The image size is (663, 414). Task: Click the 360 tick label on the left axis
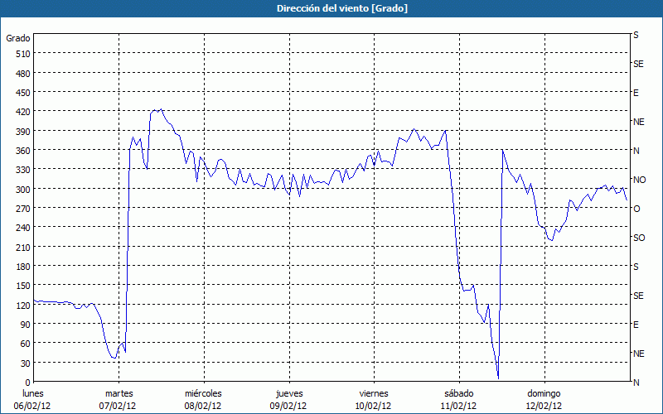(x=22, y=151)
